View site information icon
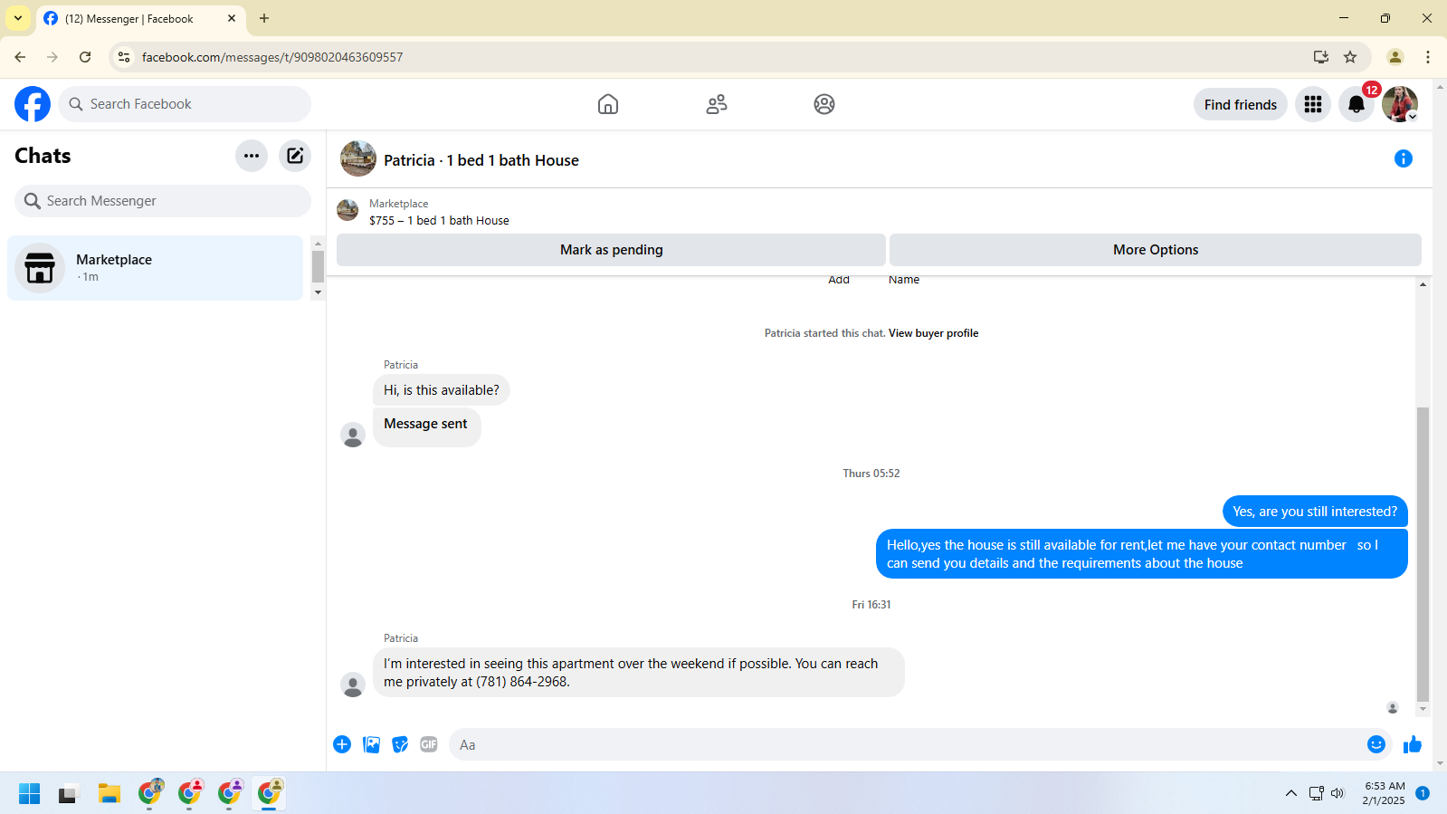The width and height of the screenshot is (1447, 814). [x=124, y=57]
